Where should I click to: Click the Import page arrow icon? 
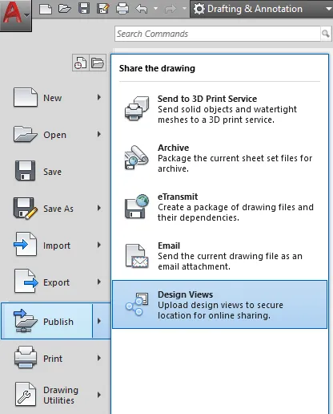[x=26, y=244]
